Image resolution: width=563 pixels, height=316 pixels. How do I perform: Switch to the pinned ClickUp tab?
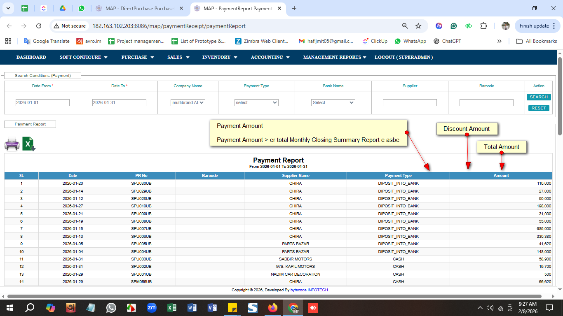click(44, 8)
